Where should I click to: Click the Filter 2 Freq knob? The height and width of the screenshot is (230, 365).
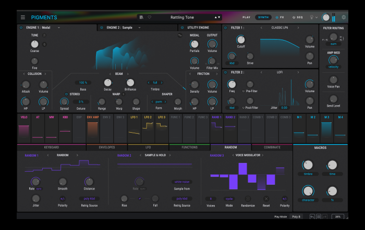pyautogui.click(x=232, y=84)
